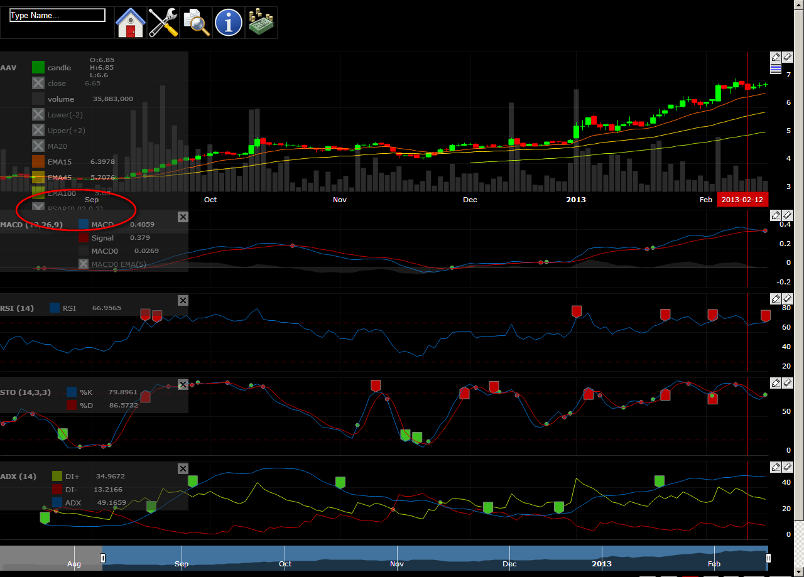
Task: Click the Home house icon
Action: pyautogui.click(x=131, y=23)
